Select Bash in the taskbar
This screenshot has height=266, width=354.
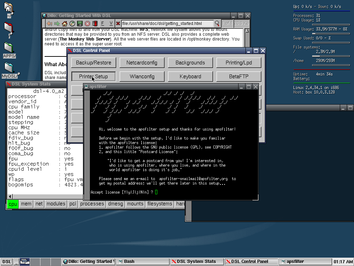pos(142,261)
